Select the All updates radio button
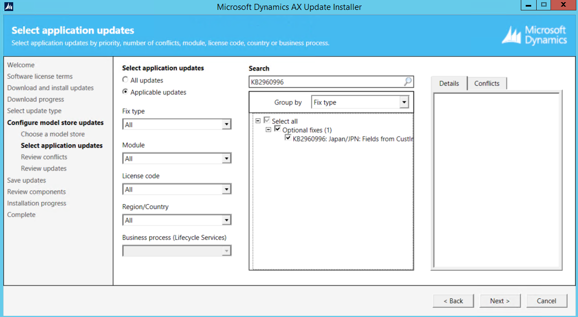This screenshot has height=317, width=578. coord(126,80)
